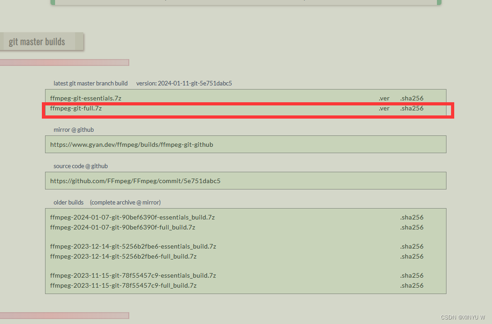This screenshot has width=492, height=324.
Task: Open .sha256 for 2024-01-07 essentials_build
Action: (412, 217)
